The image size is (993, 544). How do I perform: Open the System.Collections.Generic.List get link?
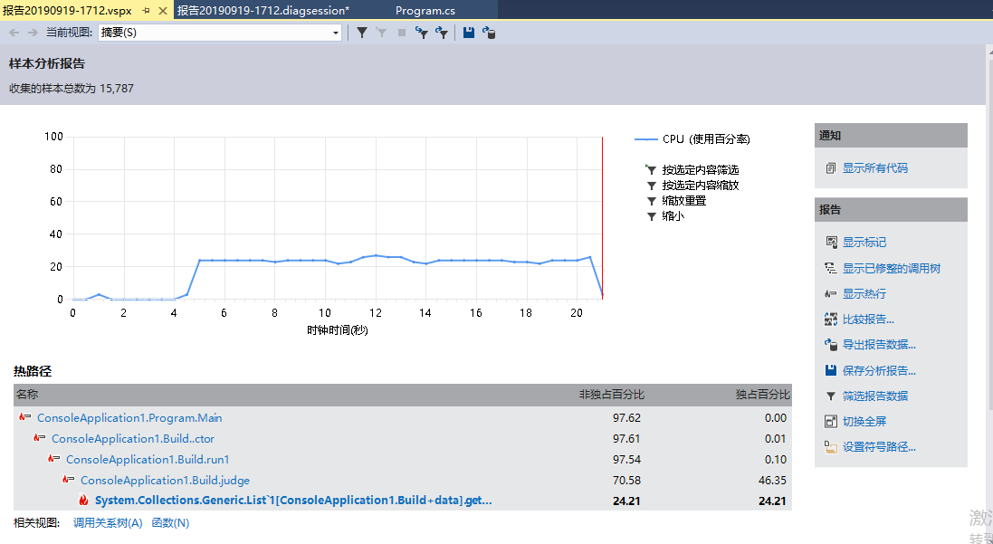click(293, 501)
